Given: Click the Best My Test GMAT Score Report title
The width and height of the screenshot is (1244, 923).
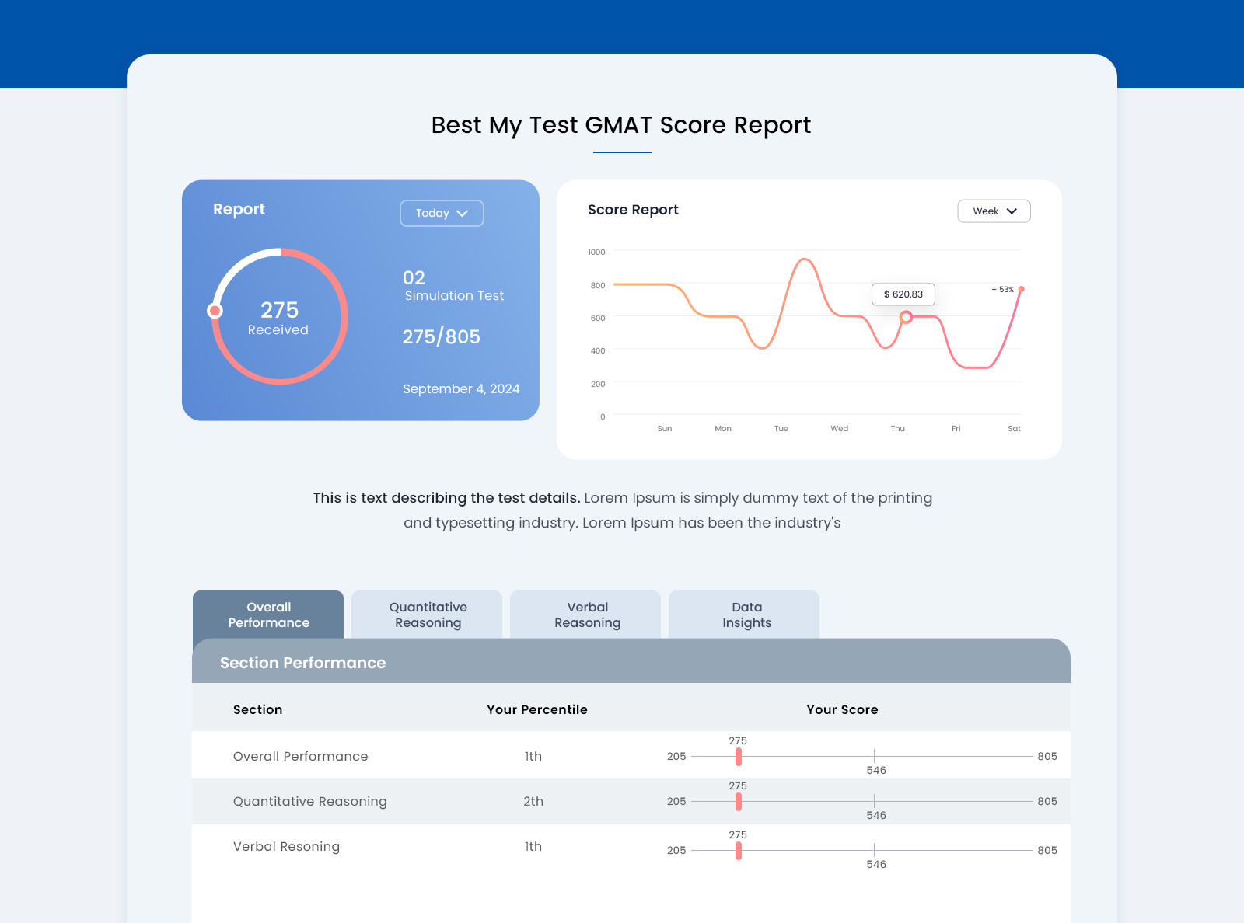Looking at the screenshot, I should [x=621, y=125].
